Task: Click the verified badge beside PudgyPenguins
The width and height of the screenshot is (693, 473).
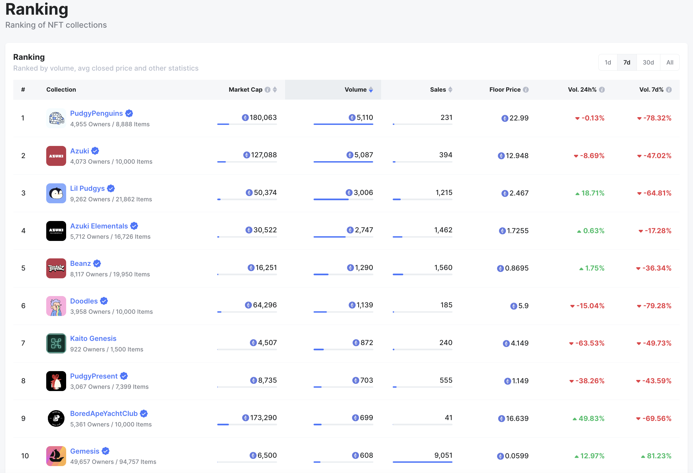Action: point(129,113)
